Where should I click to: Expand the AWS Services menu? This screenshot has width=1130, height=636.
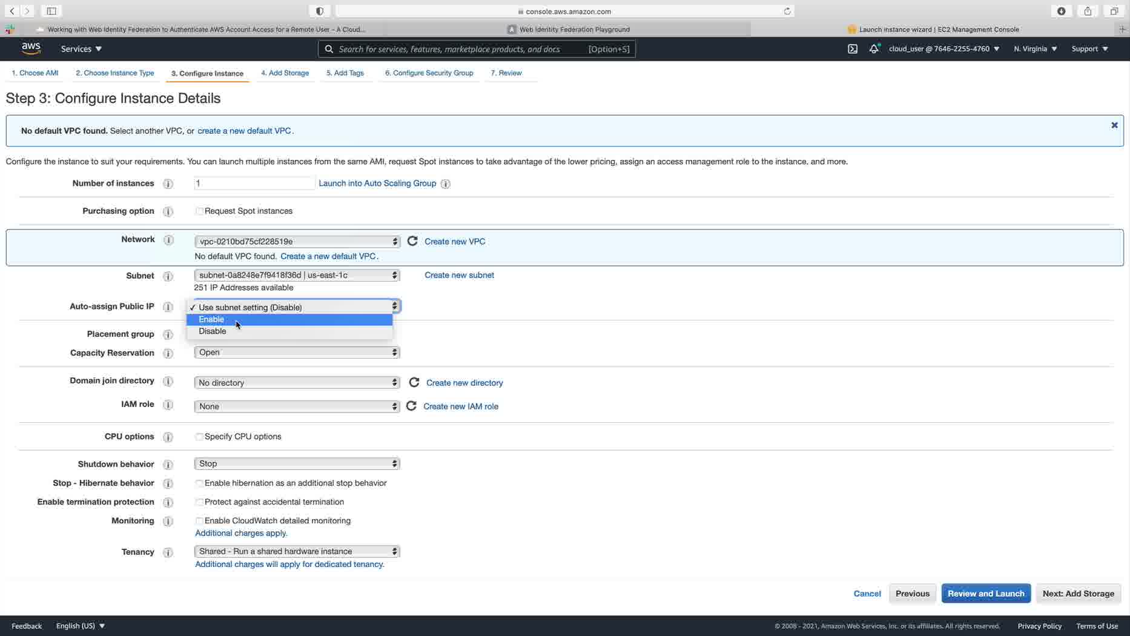coord(81,48)
